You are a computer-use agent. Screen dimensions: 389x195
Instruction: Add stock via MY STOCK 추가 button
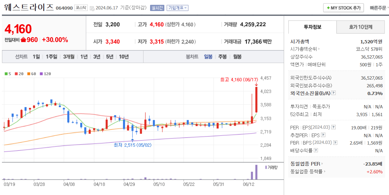click(343, 8)
